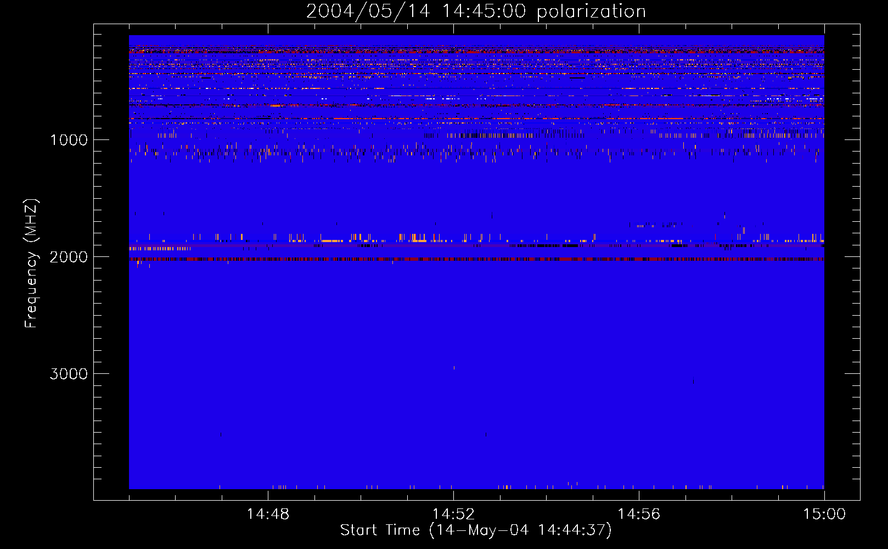Select the "Frequency (MHZ)" y-axis label
888x549 pixels.
pos(31,264)
